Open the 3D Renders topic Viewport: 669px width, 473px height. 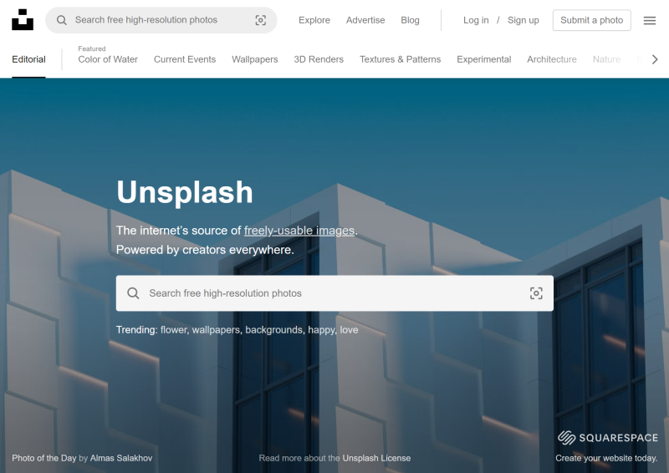[x=319, y=59]
